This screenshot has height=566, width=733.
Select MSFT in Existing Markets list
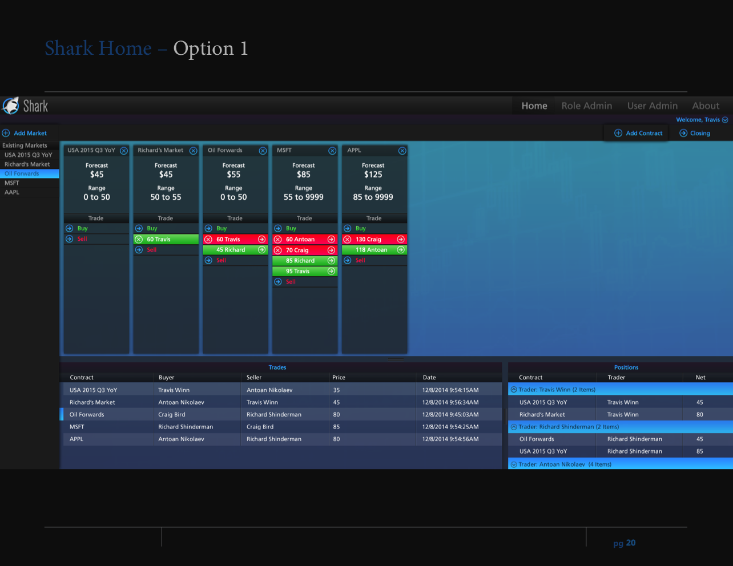[x=12, y=183]
